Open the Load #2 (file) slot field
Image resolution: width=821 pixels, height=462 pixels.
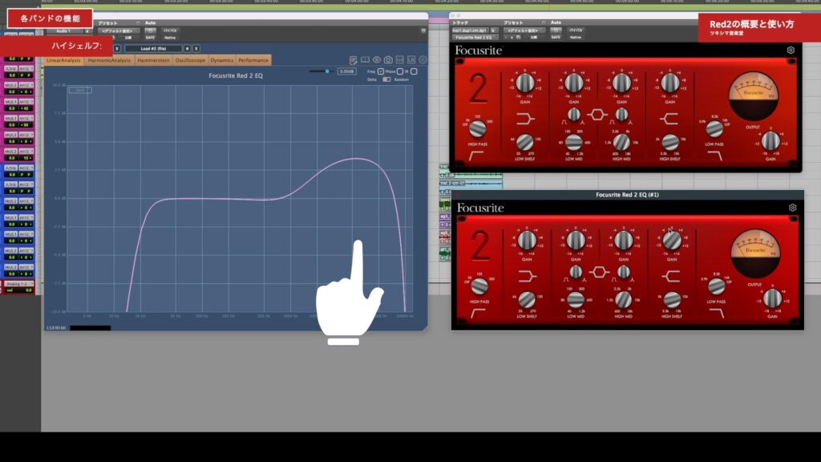click(153, 49)
